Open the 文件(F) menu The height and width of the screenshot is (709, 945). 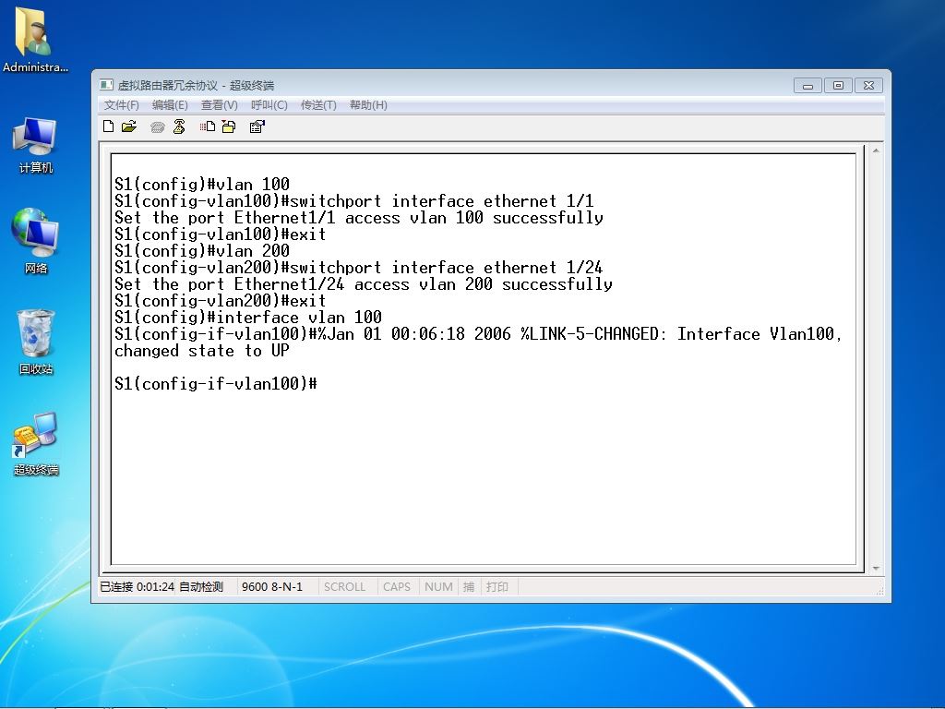121,105
